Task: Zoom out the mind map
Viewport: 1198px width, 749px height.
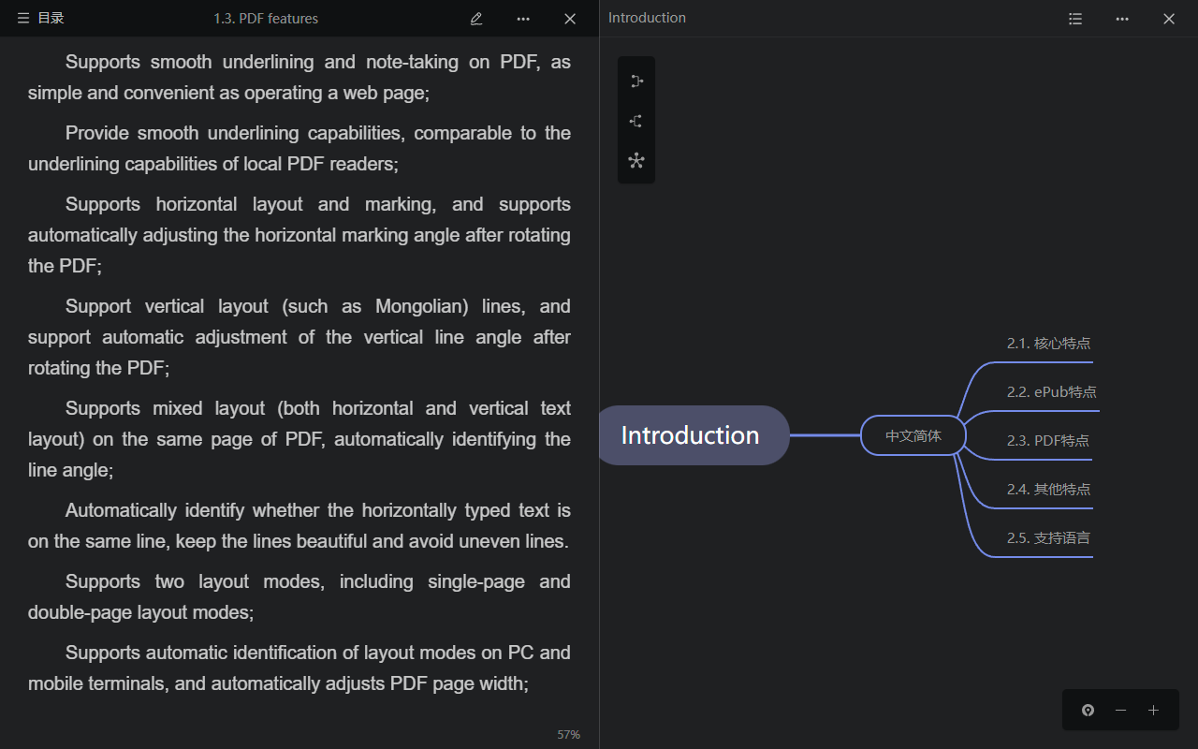Action: [1120, 711]
